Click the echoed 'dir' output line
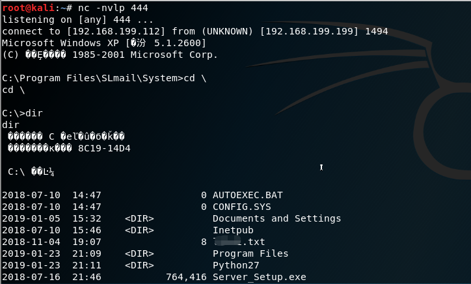The image size is (471, 284). (x=11, y=125)
